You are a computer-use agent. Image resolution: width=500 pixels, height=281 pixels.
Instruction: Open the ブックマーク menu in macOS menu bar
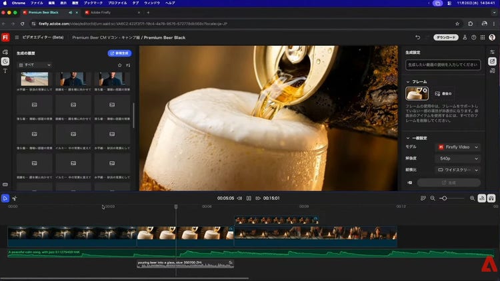95,3
